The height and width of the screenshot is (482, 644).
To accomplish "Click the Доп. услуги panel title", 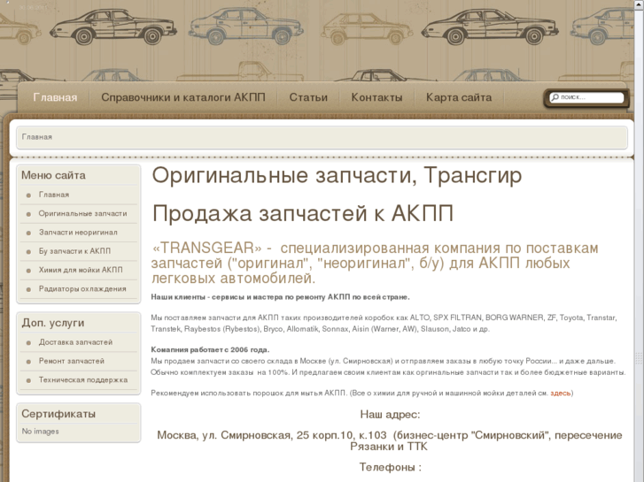I will pos(53,323).
